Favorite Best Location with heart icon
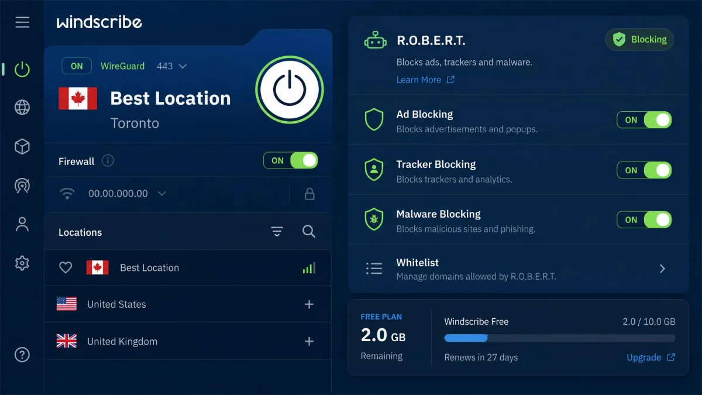 coord(66,267)
